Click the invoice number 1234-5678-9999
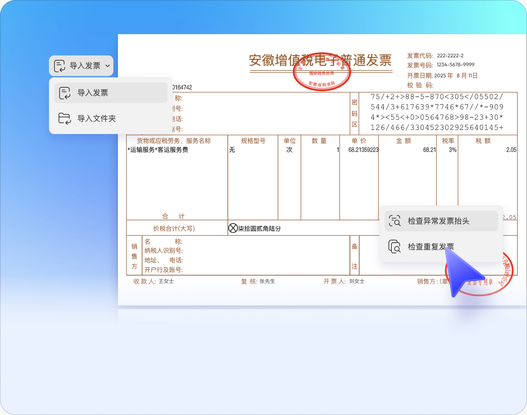Screen dimensions: 527x415 (x=455, y=65)
